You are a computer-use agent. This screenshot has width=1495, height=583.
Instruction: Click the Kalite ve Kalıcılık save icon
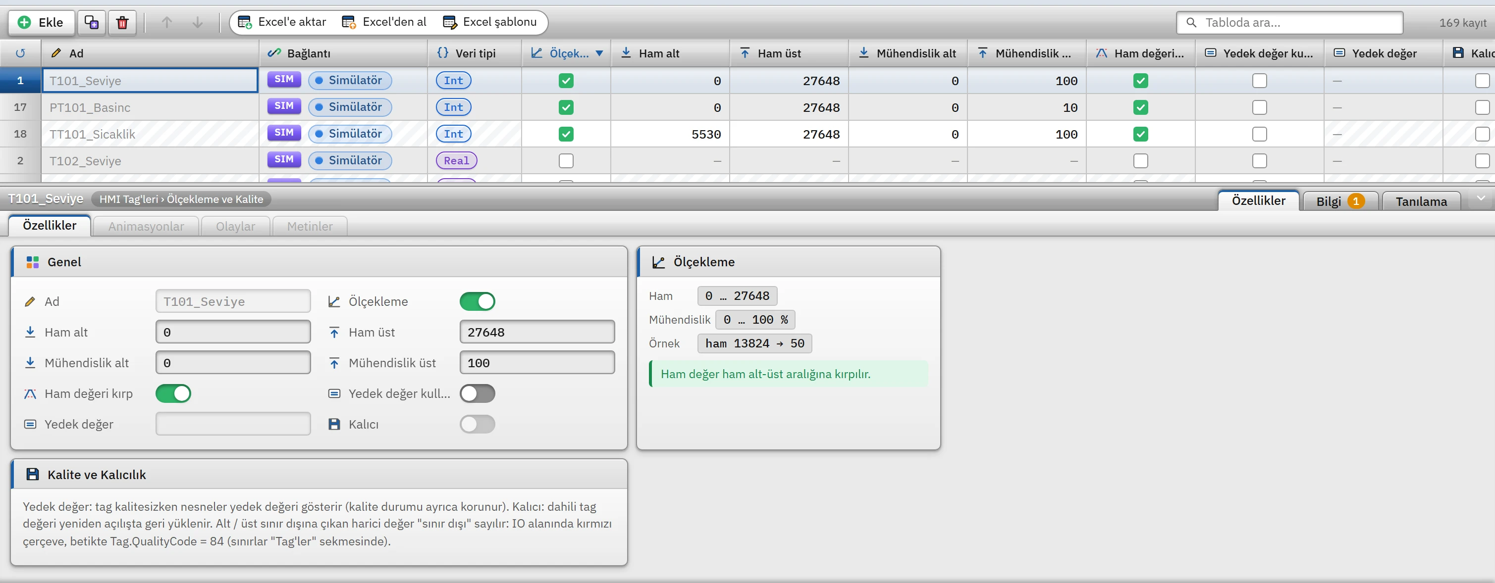[33, 475]
